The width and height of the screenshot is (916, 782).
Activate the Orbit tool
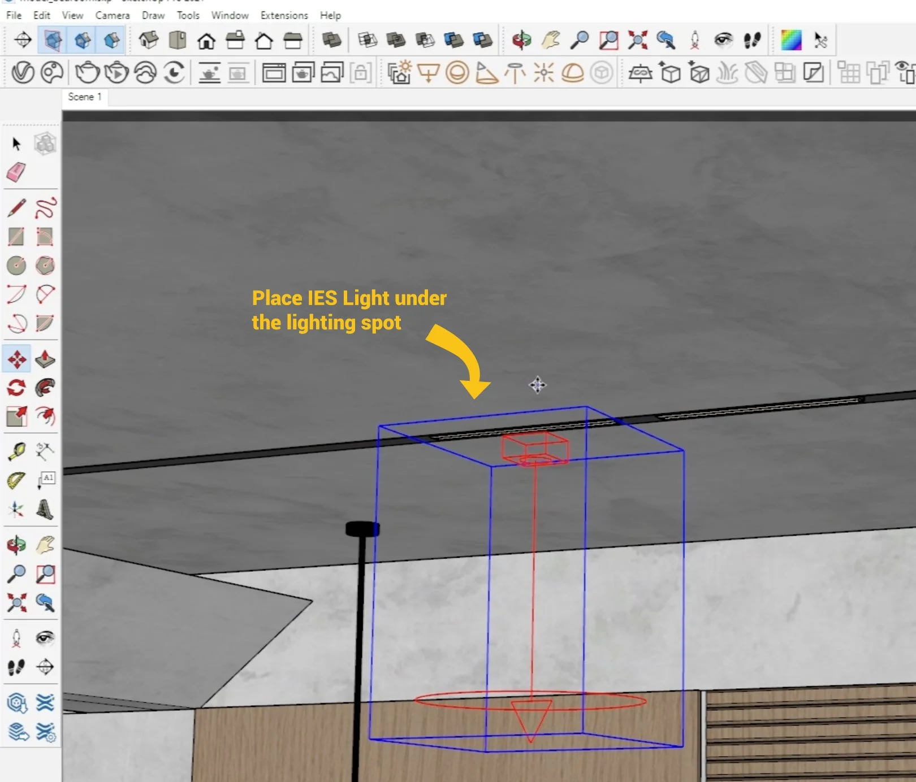[16, 544]
